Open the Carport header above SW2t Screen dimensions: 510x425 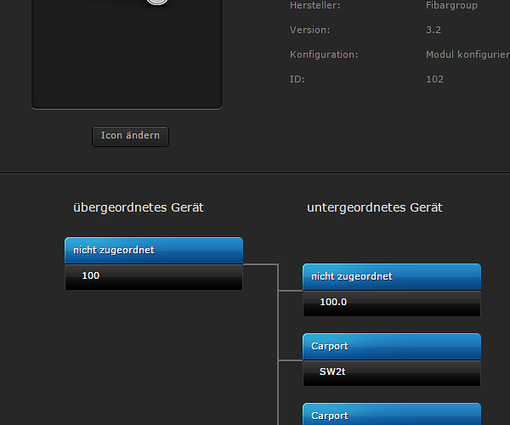pos(392,346)
